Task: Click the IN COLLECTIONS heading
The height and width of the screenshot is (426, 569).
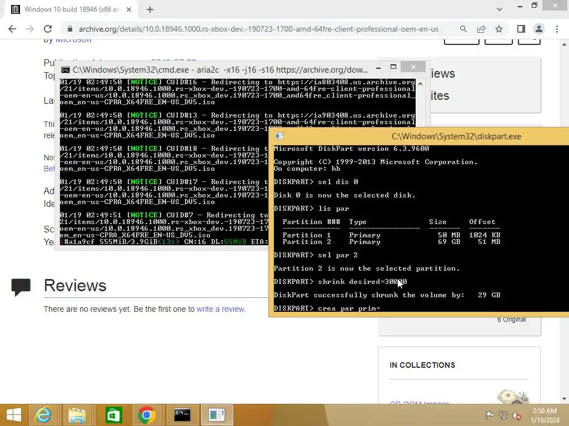Action: 422,365
